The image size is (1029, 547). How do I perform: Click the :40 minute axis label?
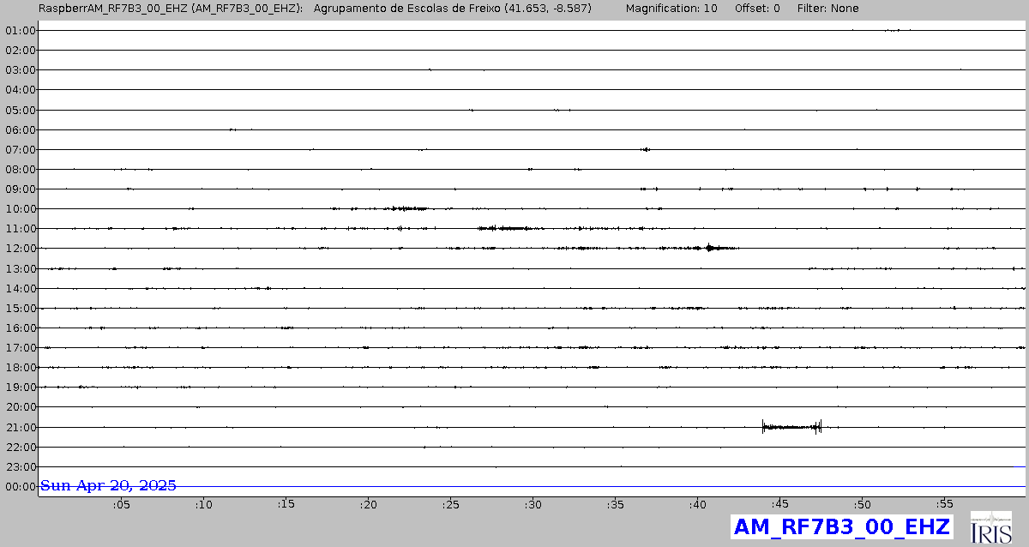tap(697, 504)
